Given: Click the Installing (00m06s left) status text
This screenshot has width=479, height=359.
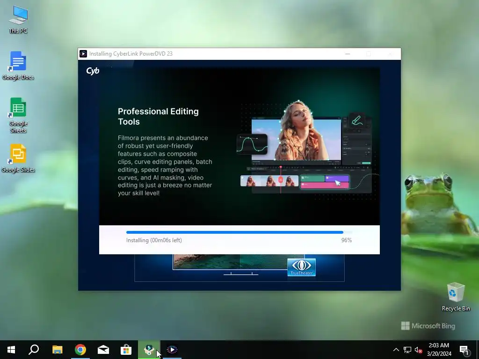Looking at the screenshot, I should 154,240.
